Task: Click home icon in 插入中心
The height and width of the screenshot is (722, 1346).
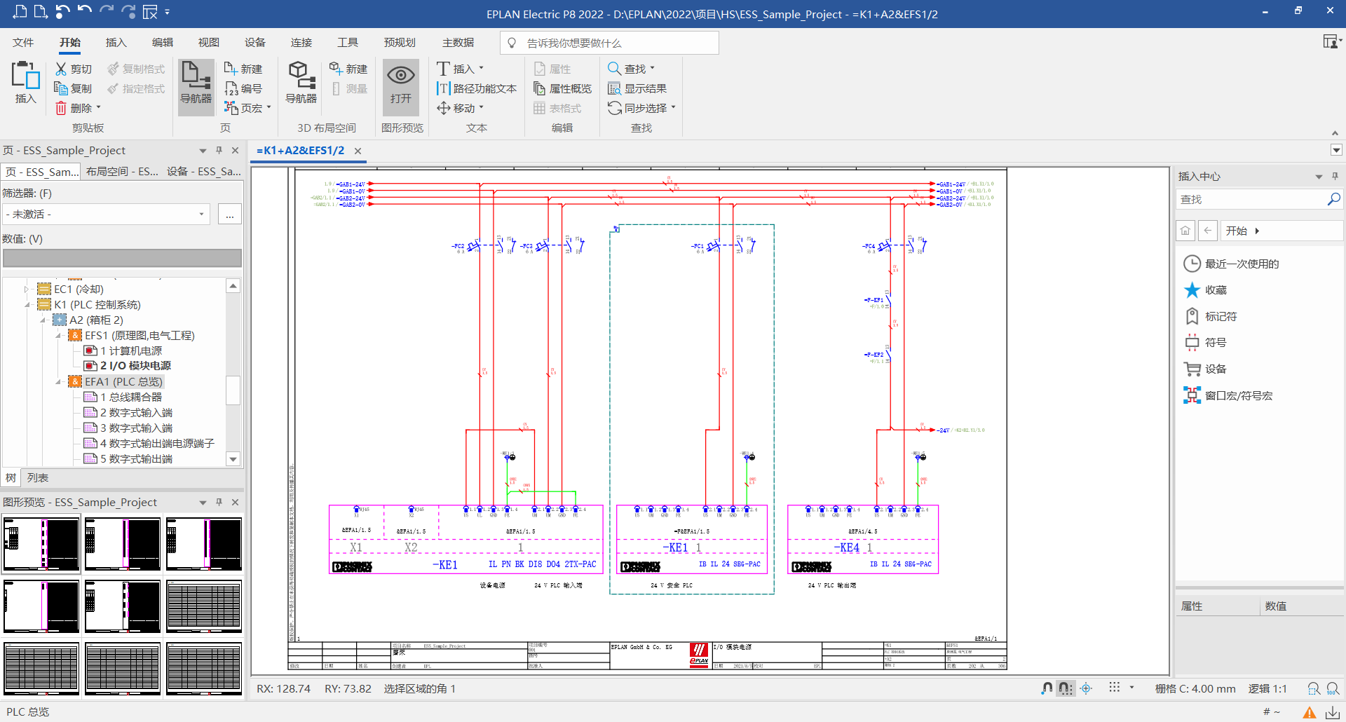Action: coord(1185,231)
